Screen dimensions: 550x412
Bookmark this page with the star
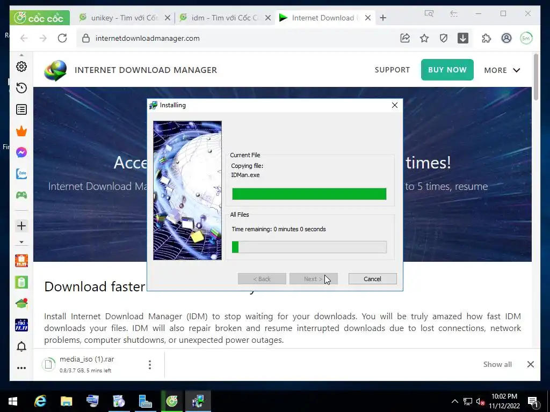[x=424, y=38]
